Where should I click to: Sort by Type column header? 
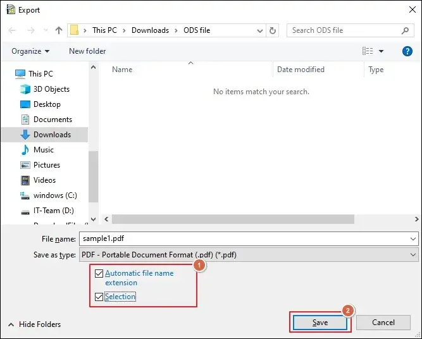tap(376, 70)
